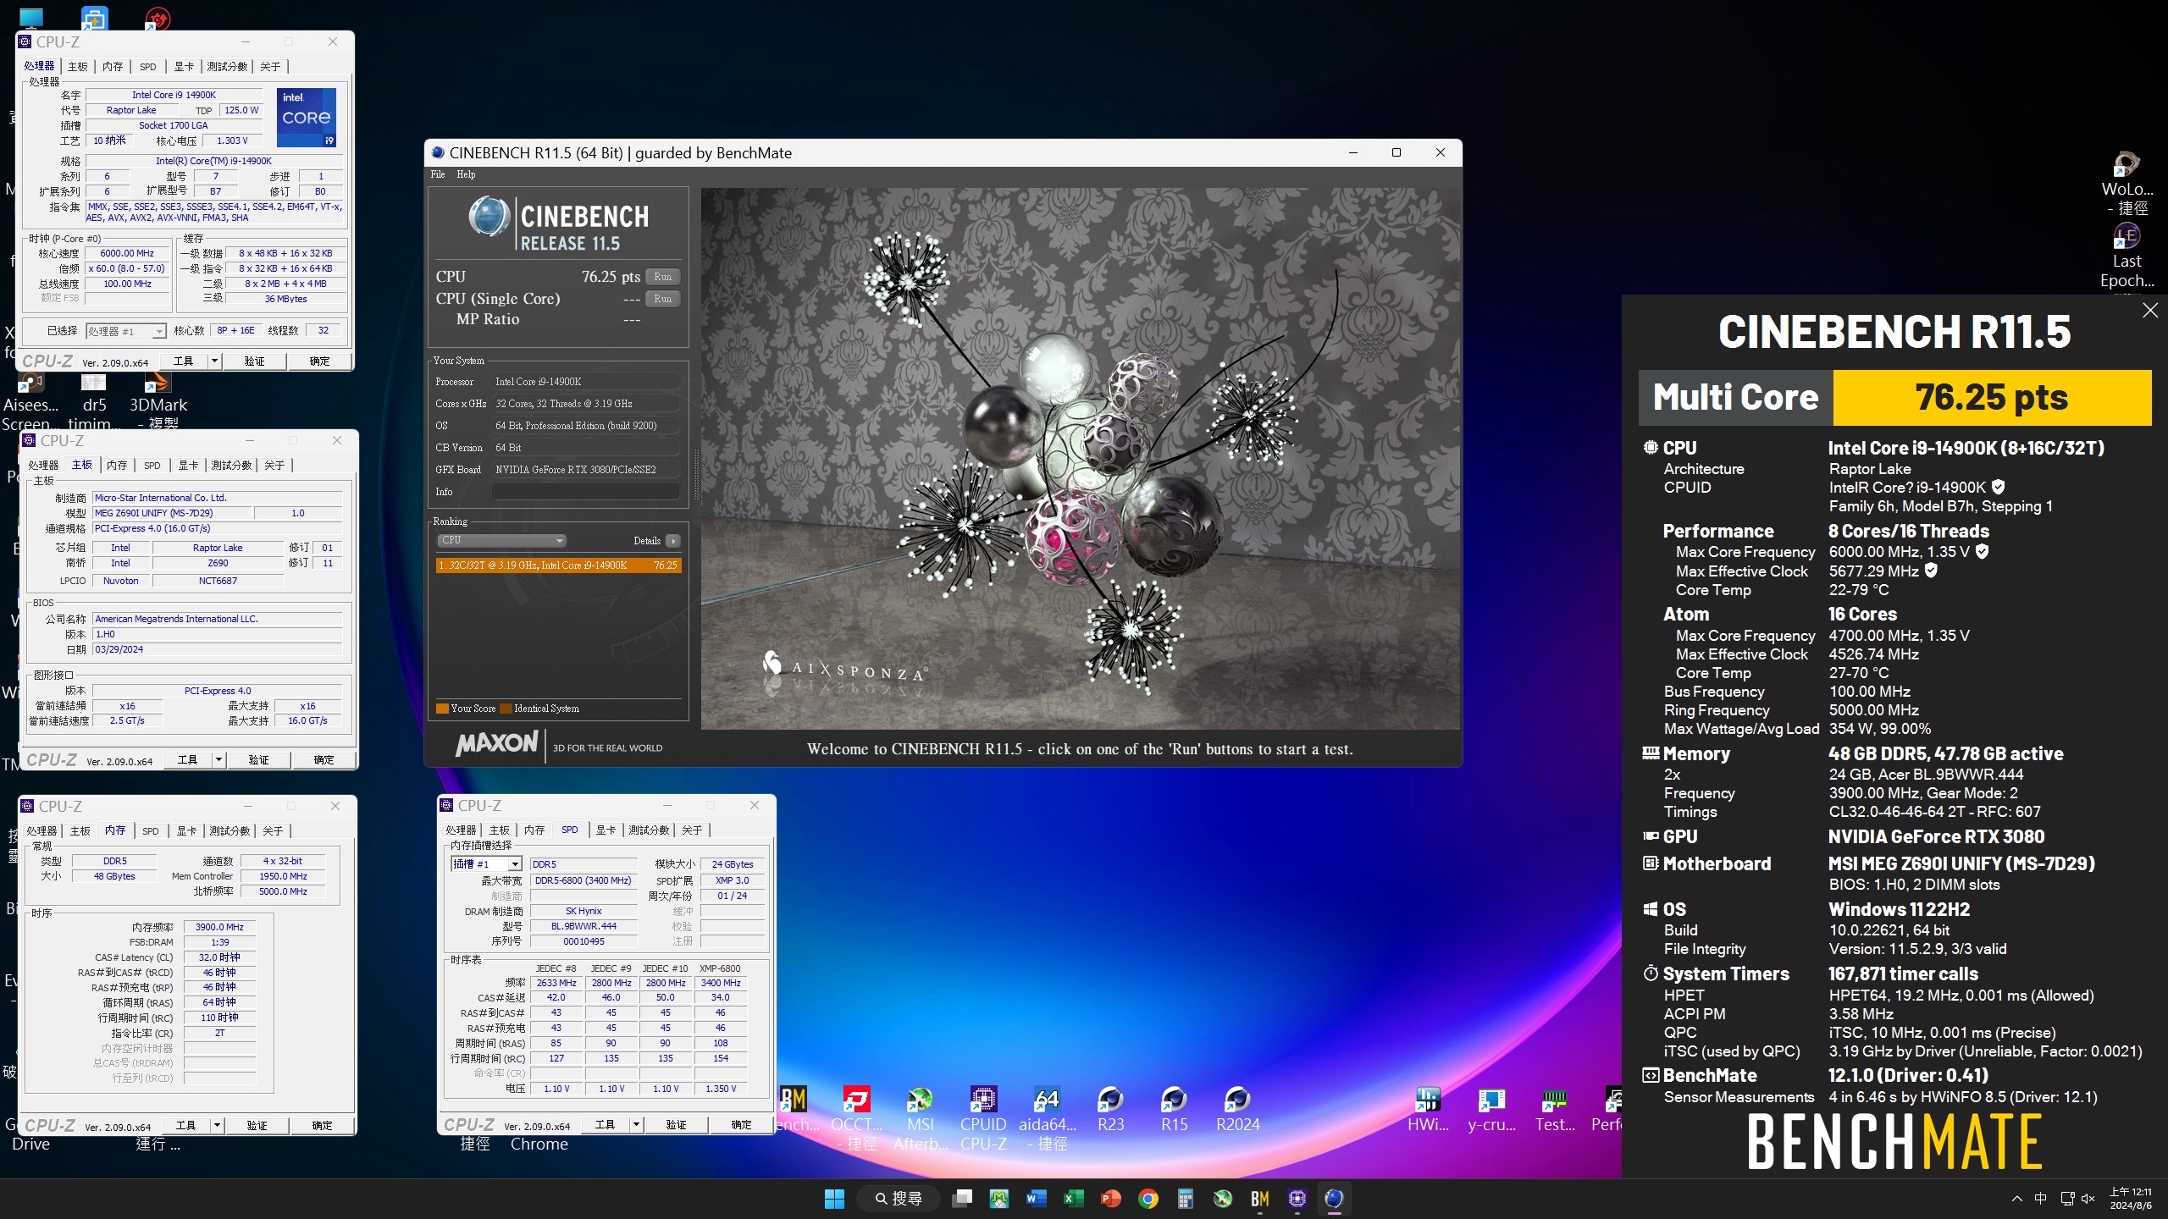Open Task View from the taskbar
This screenshot has width=2168, height=1219.
pyautogui.click(x=961, y=1199)
